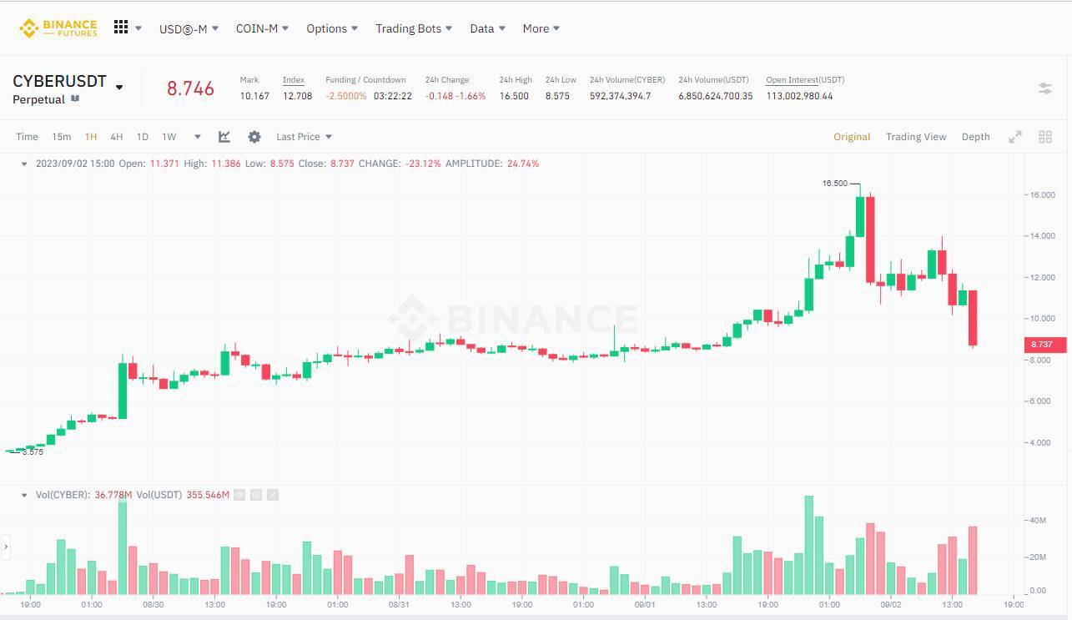1072x620 pixels.
Task: Click the 24h Volume(USDT) value 6,850,624,700.35
Action: coord(716,96)
